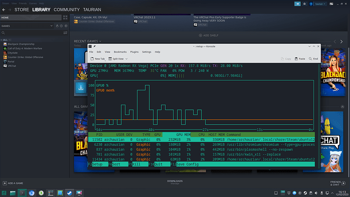Click the Steam profile avatar icon
Viewport: 350px width, 197px height.
[311, 4]
